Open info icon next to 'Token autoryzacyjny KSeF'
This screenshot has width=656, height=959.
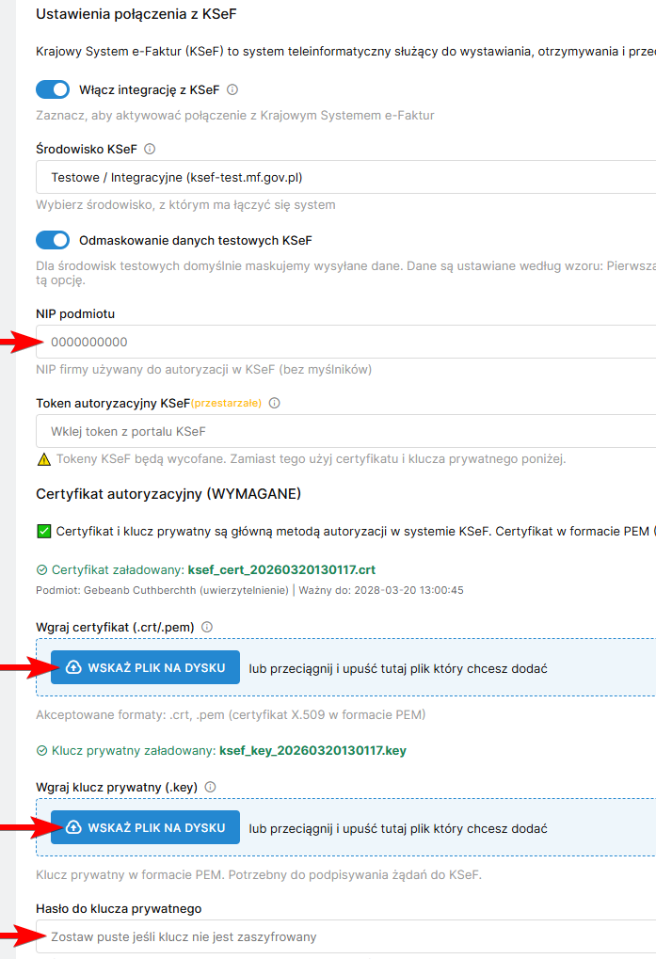point(275,403)
